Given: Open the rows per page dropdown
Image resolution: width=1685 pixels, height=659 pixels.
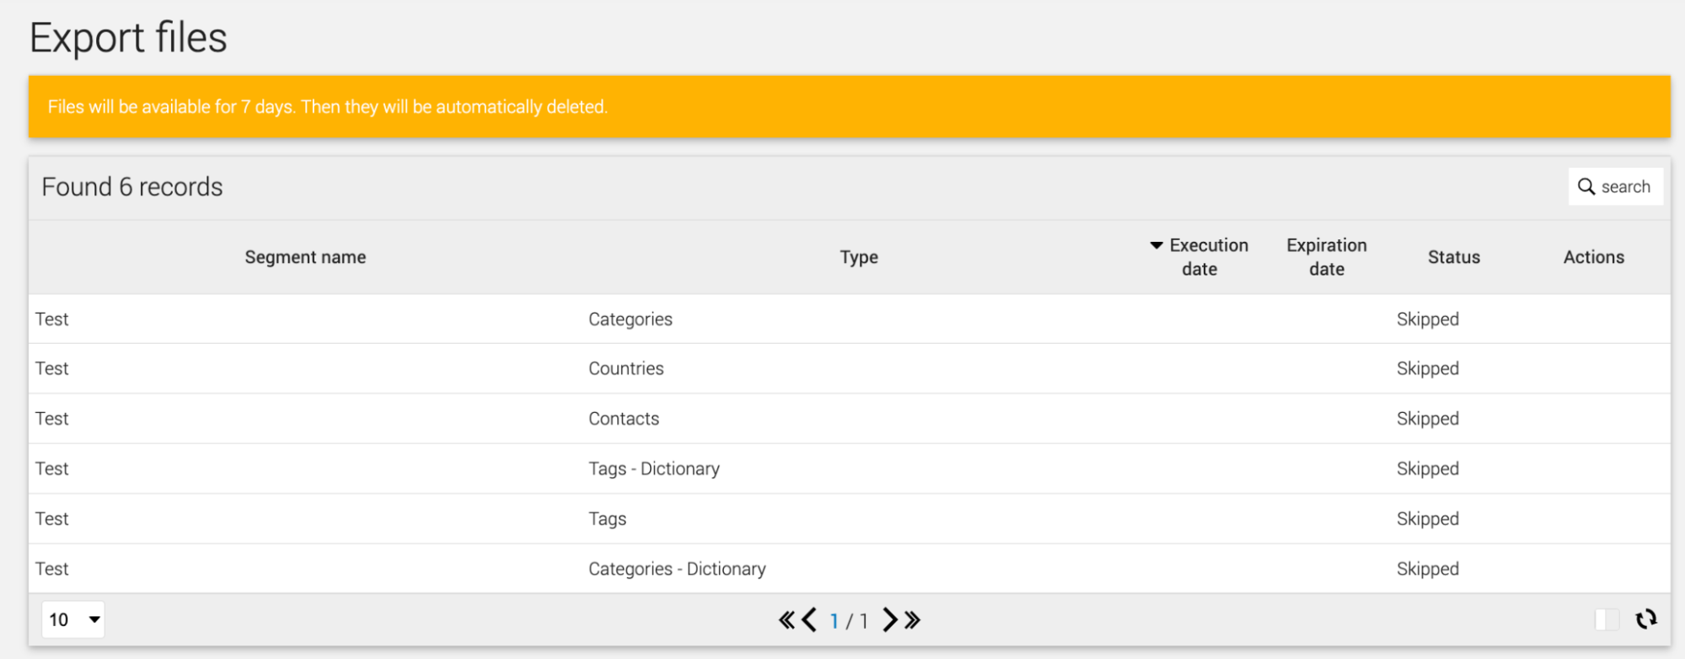Looking at the screenshot, I should (73, 619).
